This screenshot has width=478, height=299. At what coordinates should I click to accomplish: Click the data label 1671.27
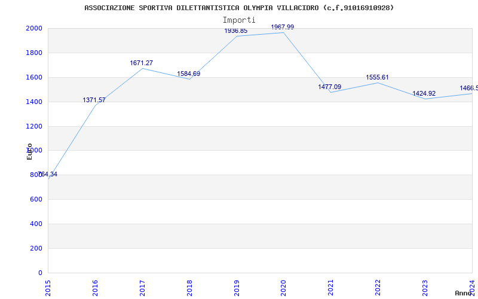click(142, 63)
